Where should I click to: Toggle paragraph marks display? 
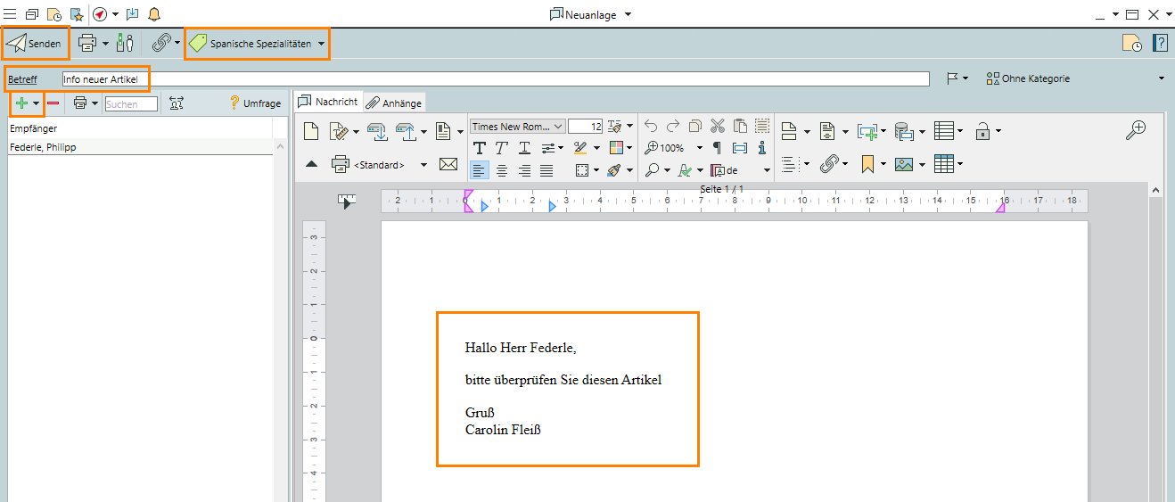[717, 148]
